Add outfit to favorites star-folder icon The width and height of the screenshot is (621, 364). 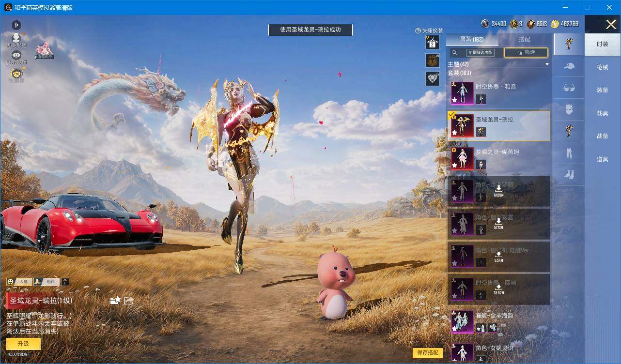click(115, 301)
